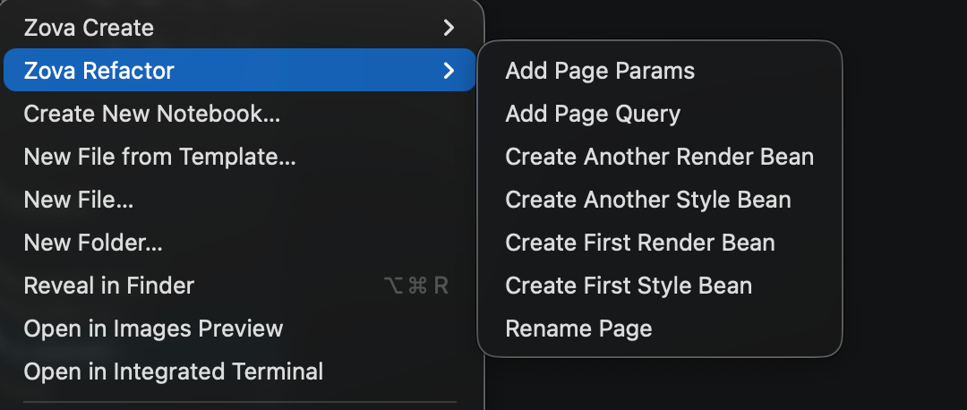Choose Rename Page from the Refactor submenu

coord(578,329)
